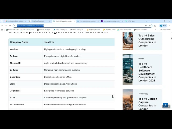Screen dimensions: 172x129
Task: Select the BJSS table cell
Action: click(x=26, y=98)
